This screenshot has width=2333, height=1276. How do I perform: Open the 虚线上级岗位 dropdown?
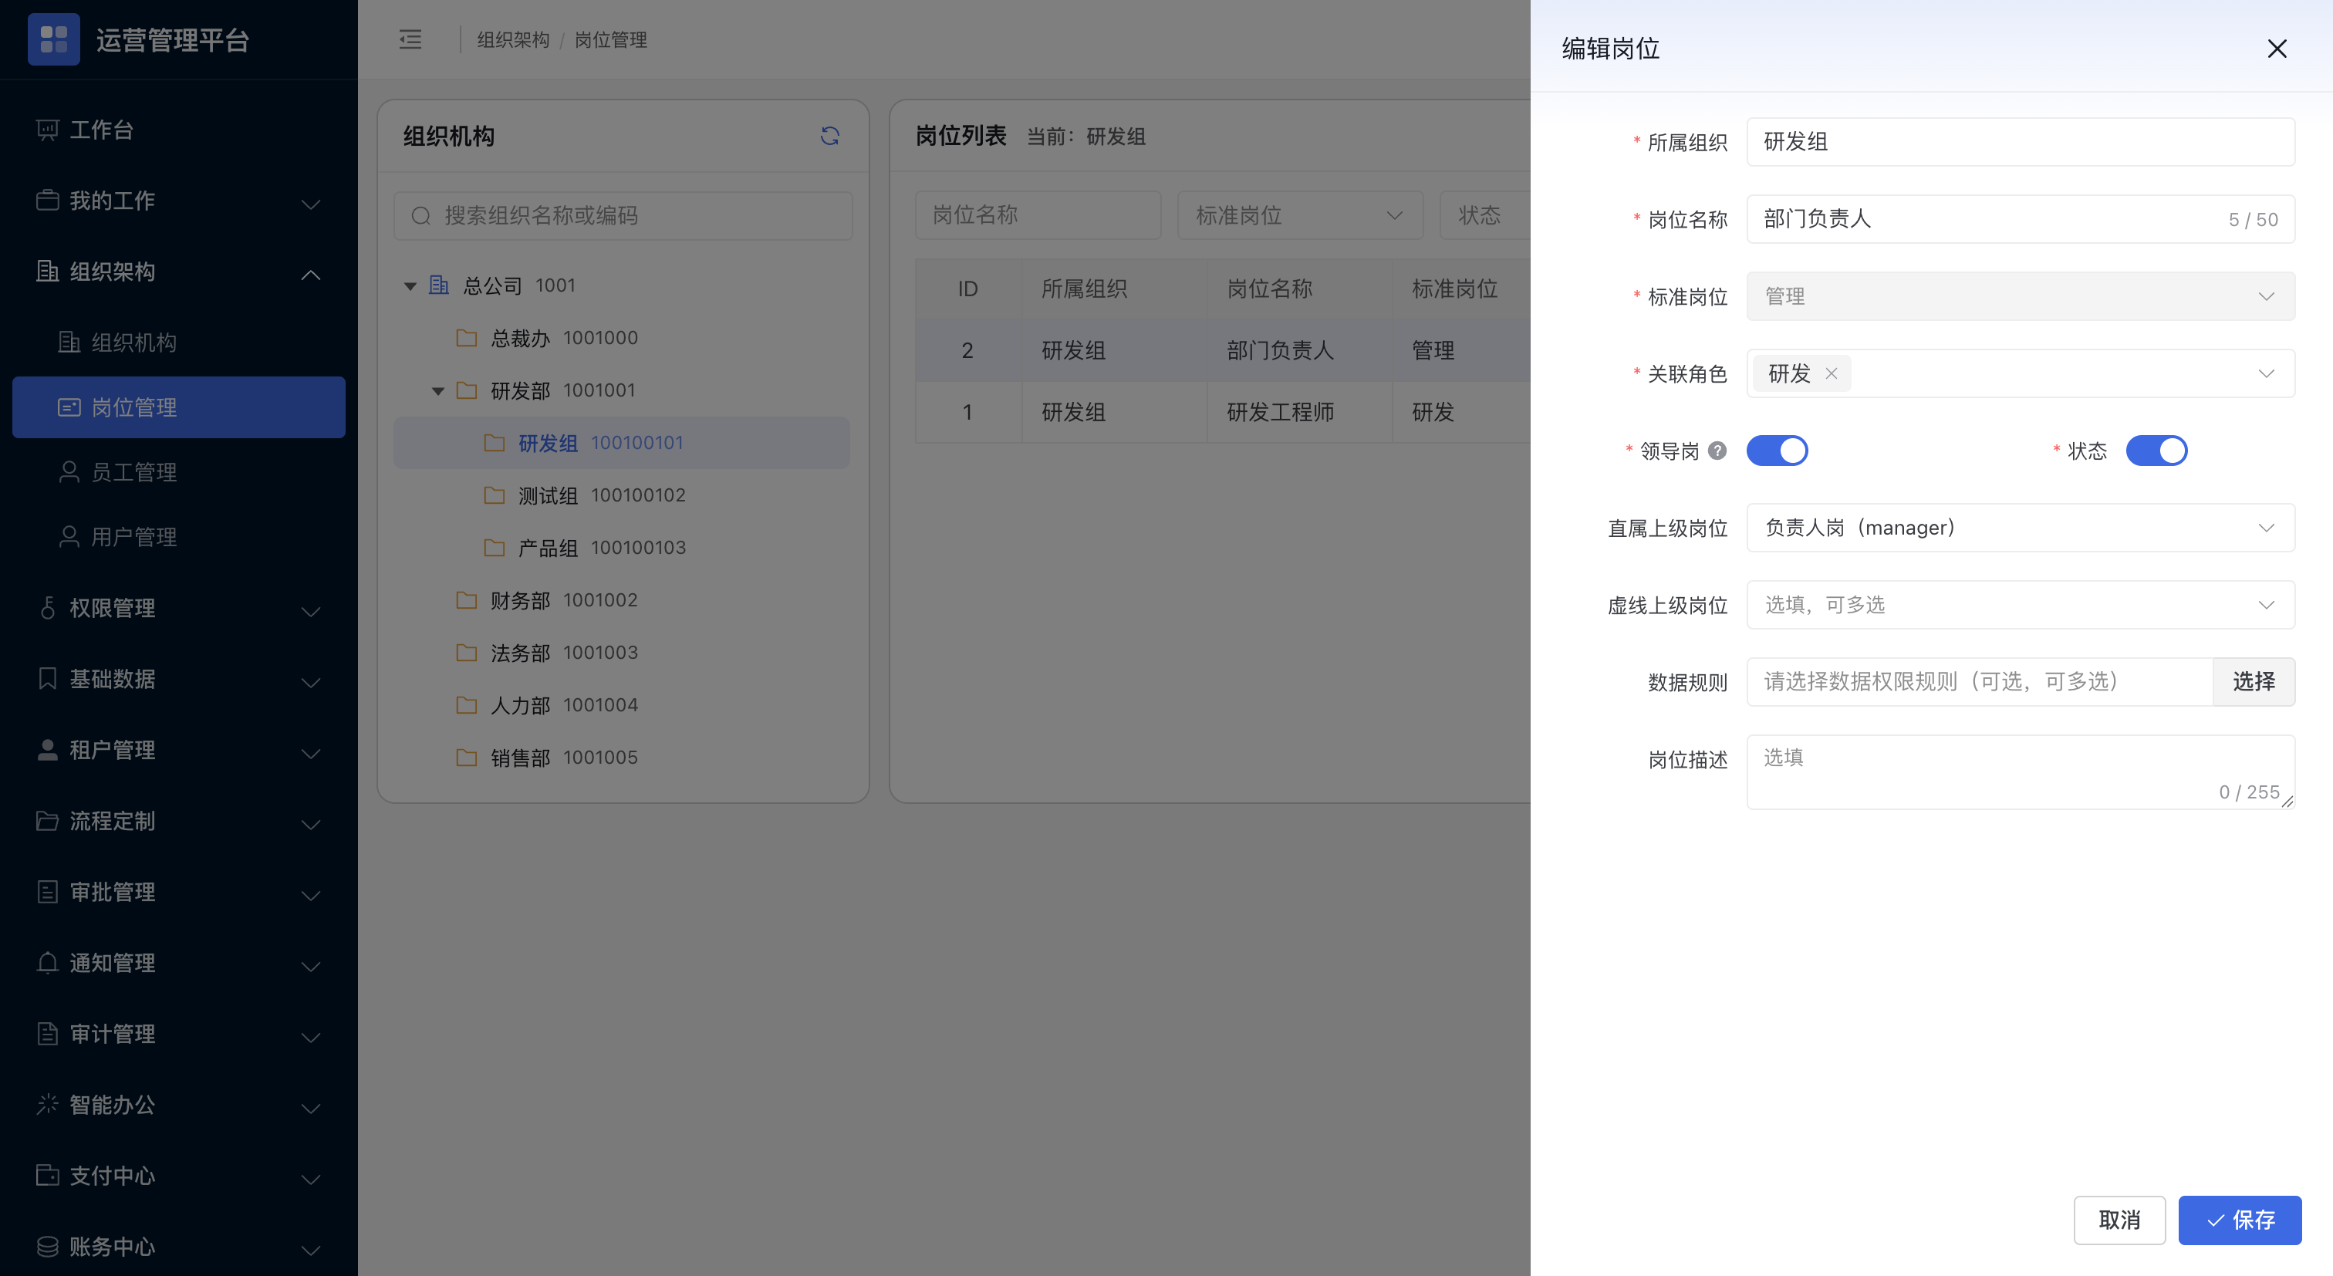pyautogui.click(x=2021, y=605)
